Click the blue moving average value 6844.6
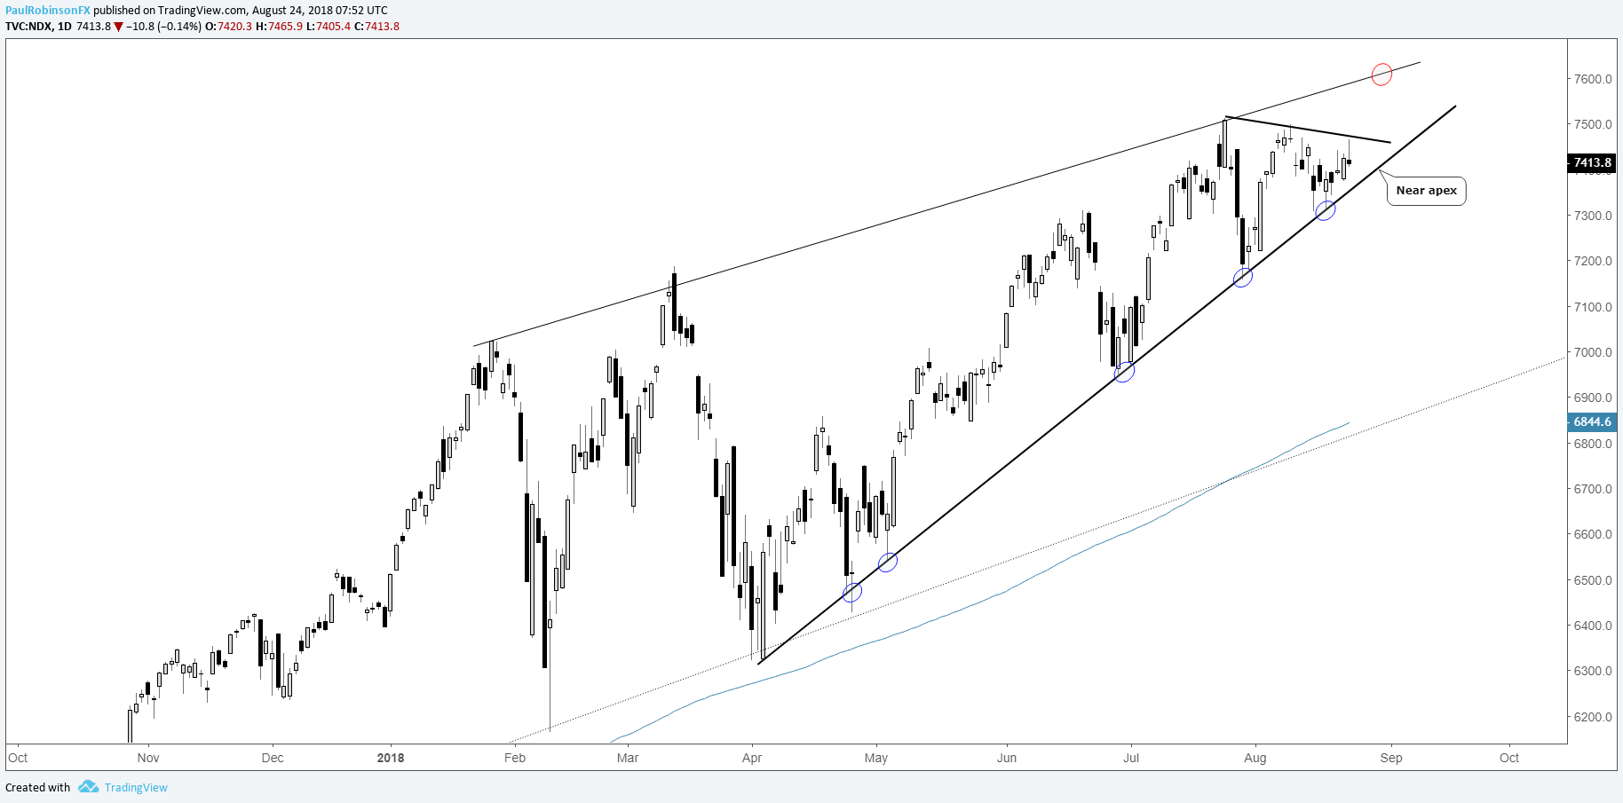Viewport: 1623px width, 803px height. 1592,421
